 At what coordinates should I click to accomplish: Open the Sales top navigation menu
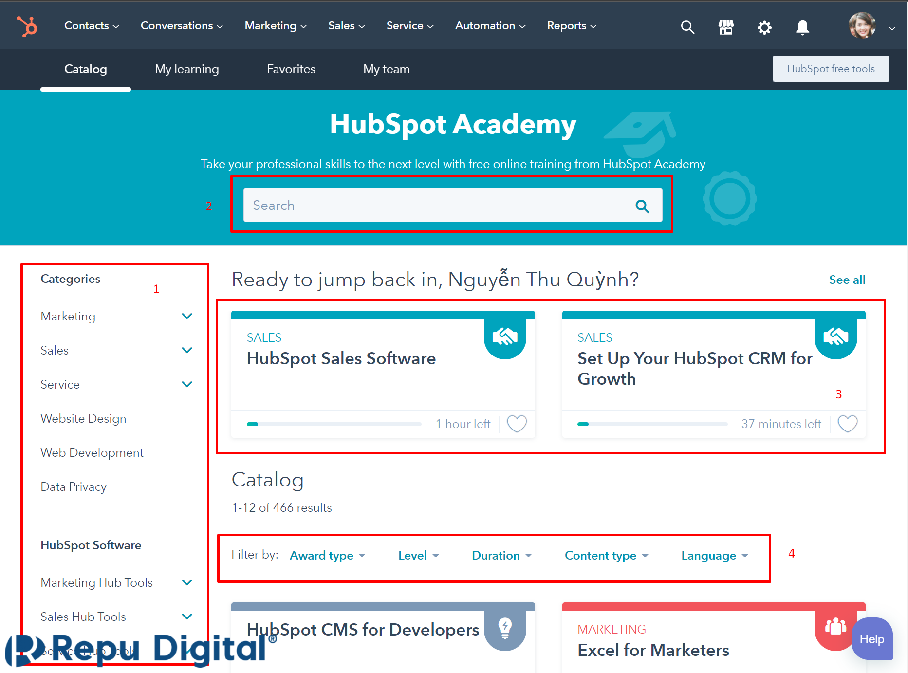[x=346, y=26]
